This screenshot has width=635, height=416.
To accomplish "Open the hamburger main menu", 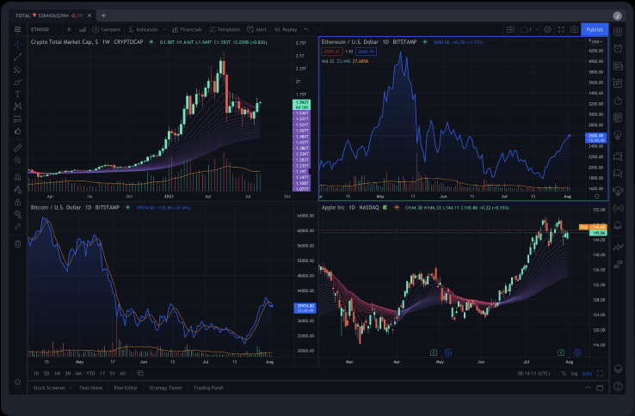I will click(x=17, y=29).
